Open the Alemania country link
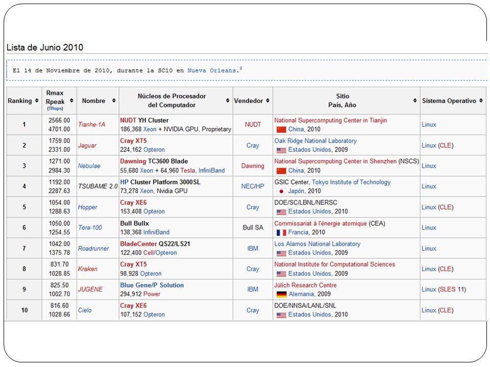Screen dimensions: 490x367 point(301,294)
